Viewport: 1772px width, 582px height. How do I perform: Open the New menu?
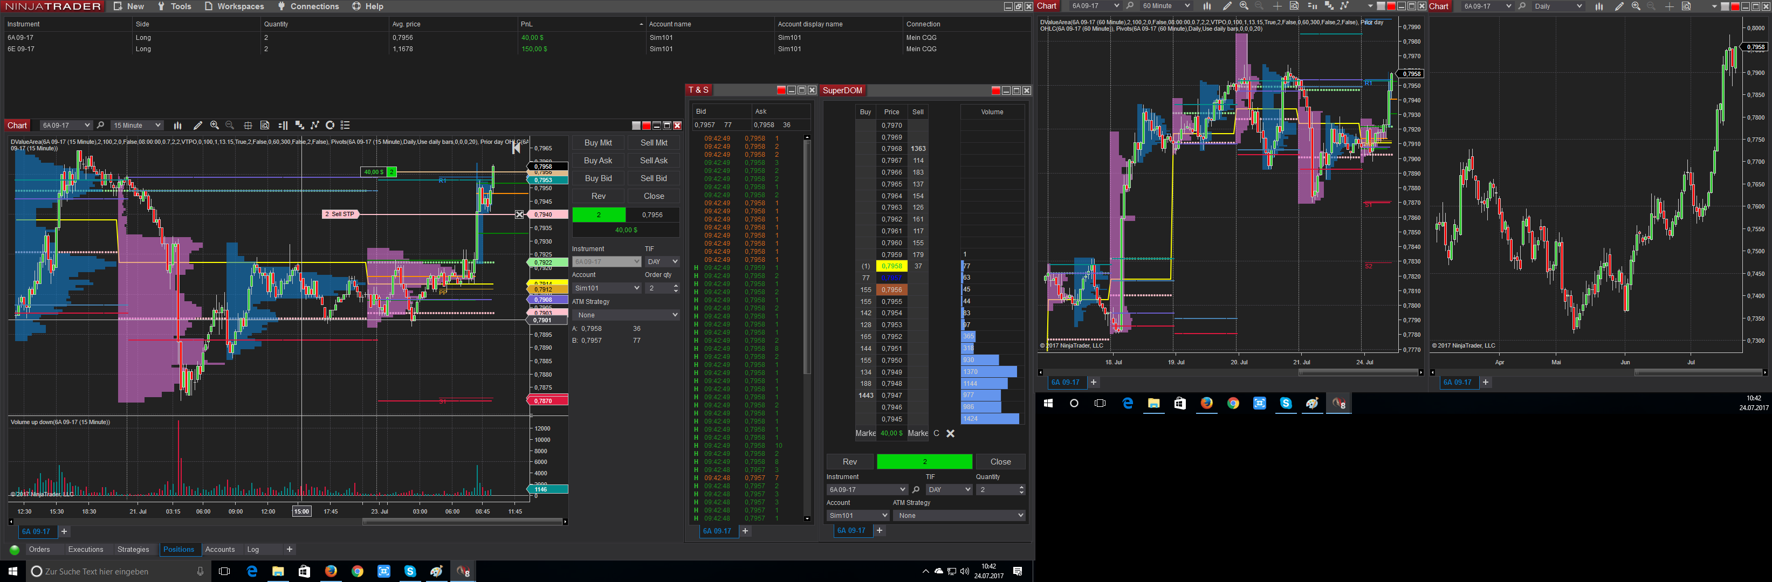tap(129, 6)
